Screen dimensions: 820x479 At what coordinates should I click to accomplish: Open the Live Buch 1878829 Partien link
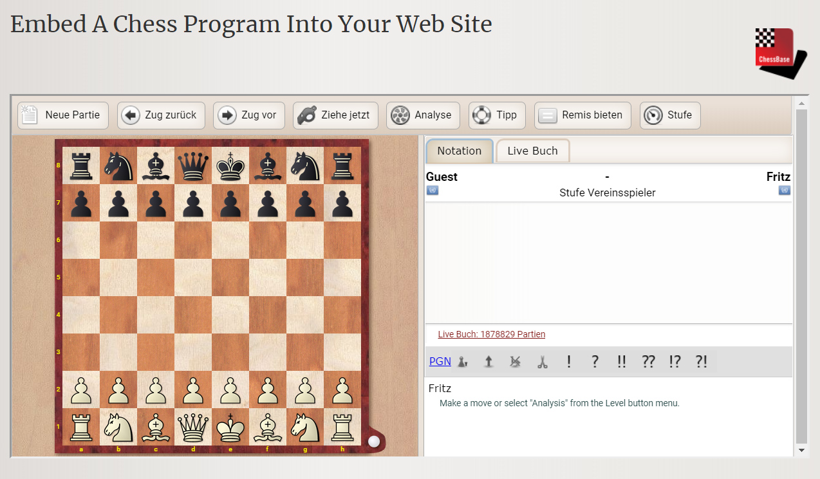coord(491,334)
